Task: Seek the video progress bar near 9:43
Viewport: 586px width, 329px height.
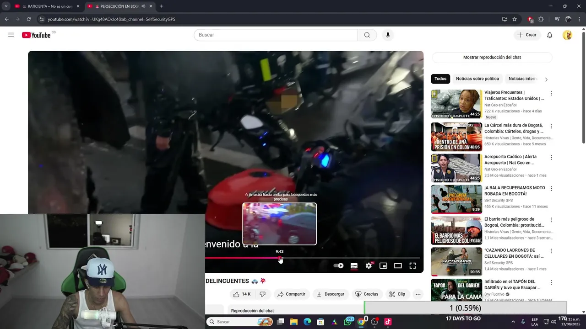Action: click(280, 258)
